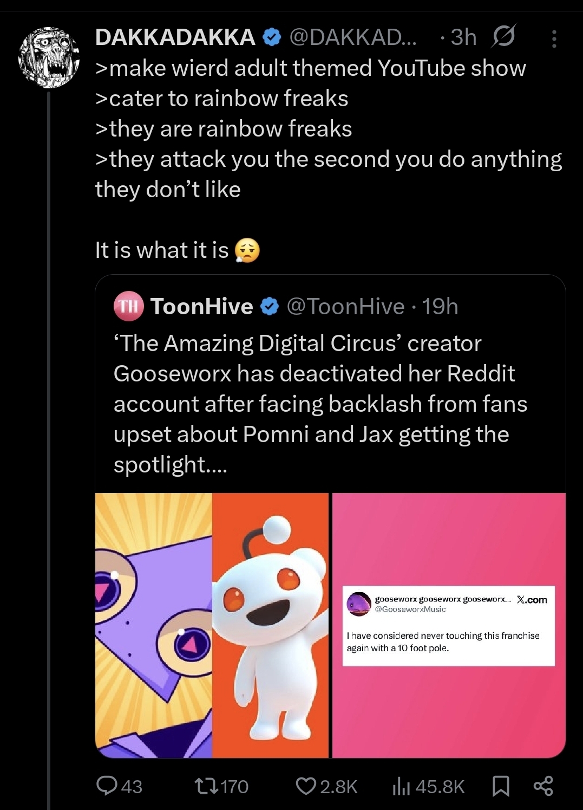Viewport: 583px width, 810px height.
Task: Bookmark this DAKKADAKKA post
Action: click(x=501, y=786)
